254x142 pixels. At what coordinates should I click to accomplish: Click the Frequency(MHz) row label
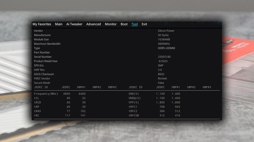pyautogui.click(x=46, y=94)
